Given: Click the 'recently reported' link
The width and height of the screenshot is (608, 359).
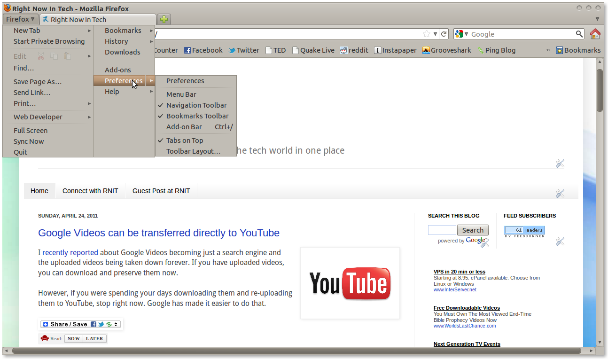Looking at the screenshot, I should tap(70, 252).
